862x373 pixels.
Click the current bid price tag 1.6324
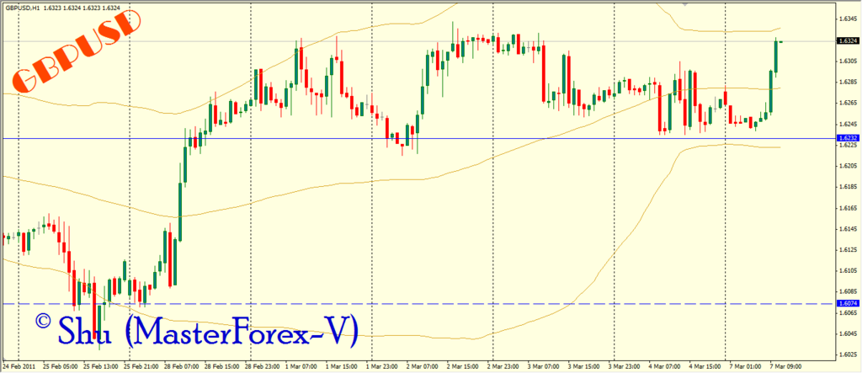click(846, 40)
